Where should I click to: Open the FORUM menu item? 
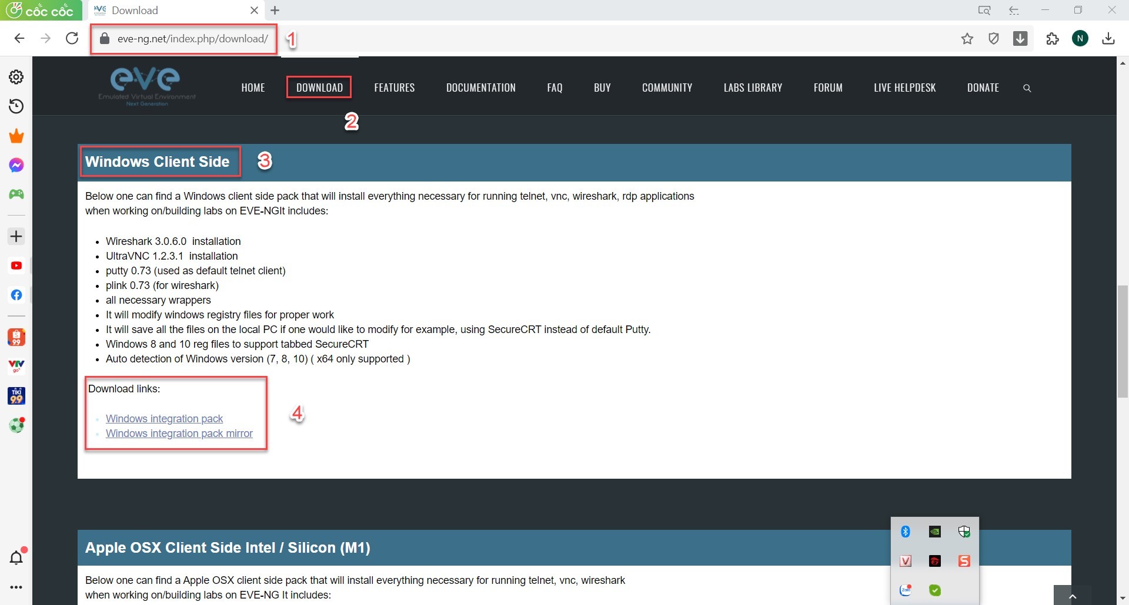(828, 88)
